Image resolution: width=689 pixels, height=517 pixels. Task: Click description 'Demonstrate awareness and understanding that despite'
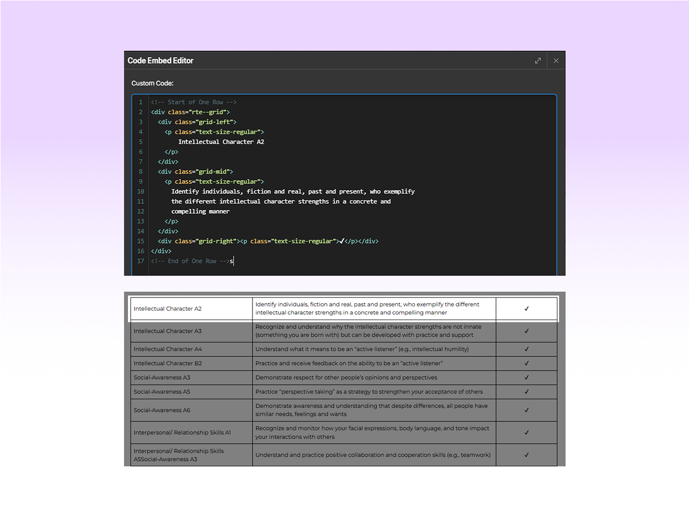[x=371, y=410]
